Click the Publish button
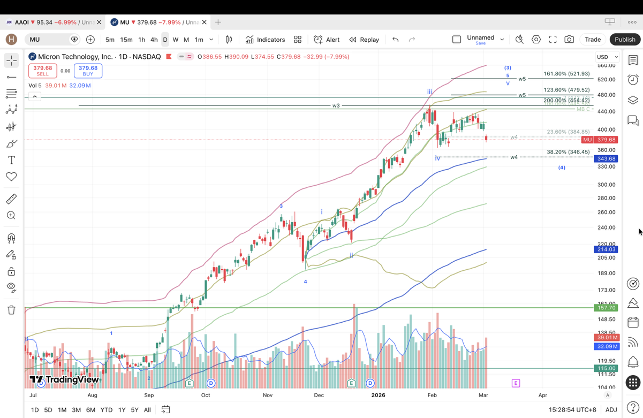The width and height of the screenshot is (643, 418). 625,40
